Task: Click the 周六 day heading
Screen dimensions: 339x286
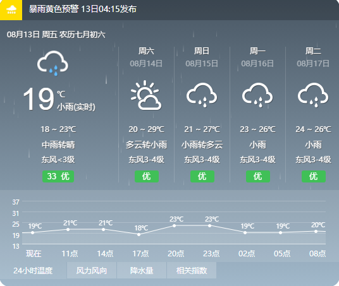Action: coord(146,51)
